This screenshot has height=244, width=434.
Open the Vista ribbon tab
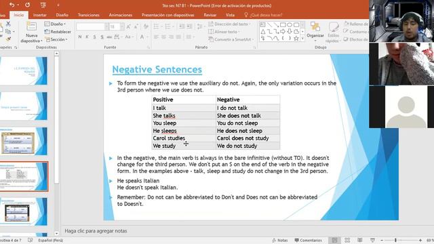click(230, 15)
